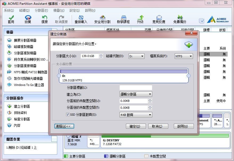Click the 分割區大小 spinner arrows

(x=101, y=56)
